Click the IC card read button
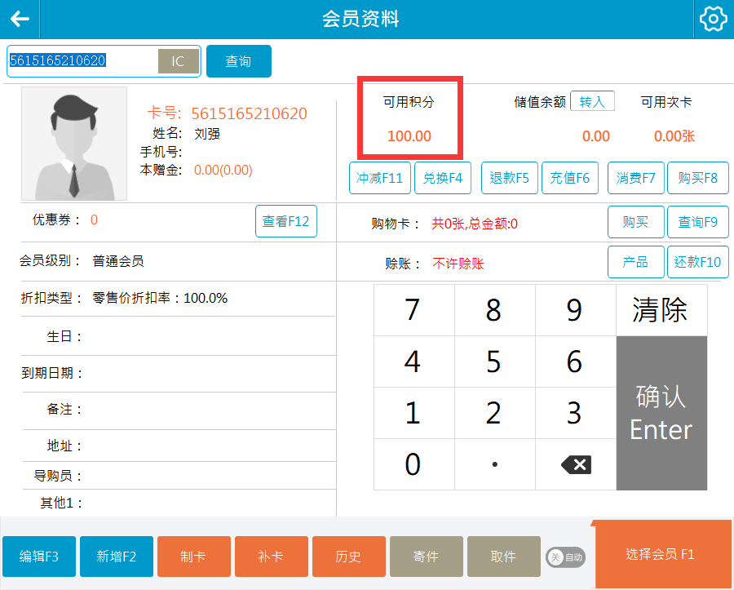This screenshot has width=734, height=590. [178, 61]
